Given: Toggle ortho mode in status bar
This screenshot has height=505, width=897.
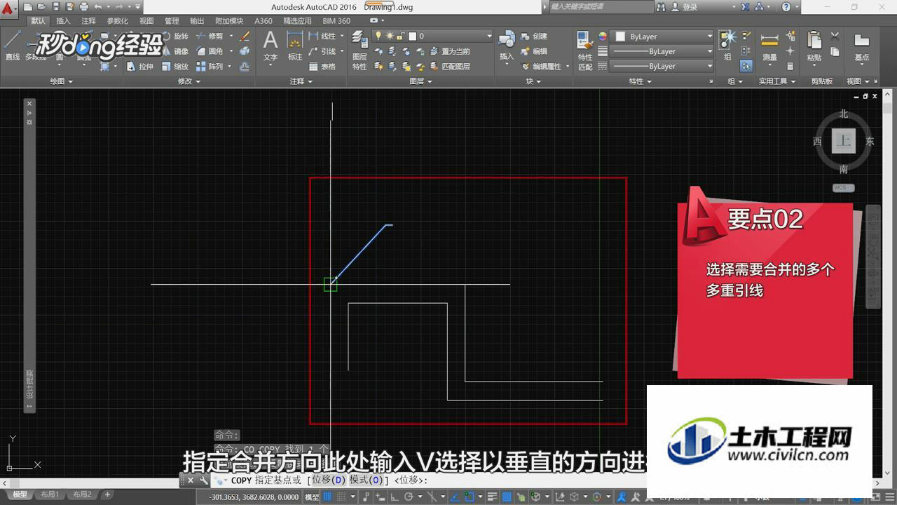Looking at the screenshot, I should click(394, 497).
